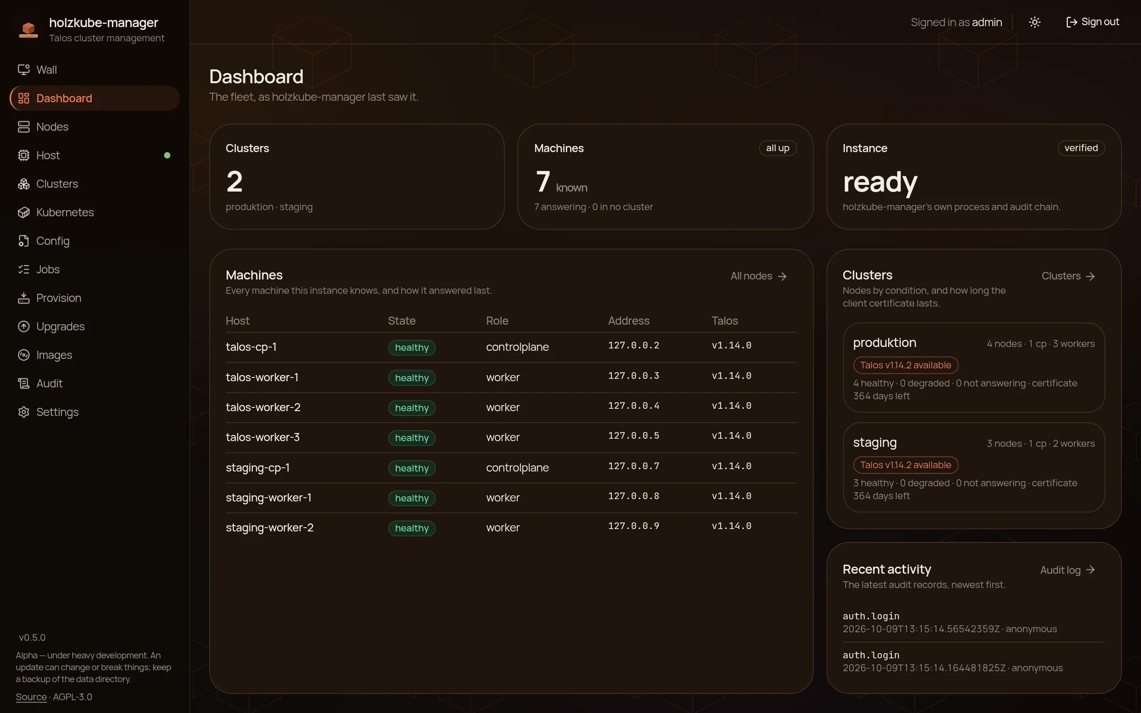Open the Wall monitor icon in sidebar
Screen dimensions: 1141x713
[x=24, y=70]
